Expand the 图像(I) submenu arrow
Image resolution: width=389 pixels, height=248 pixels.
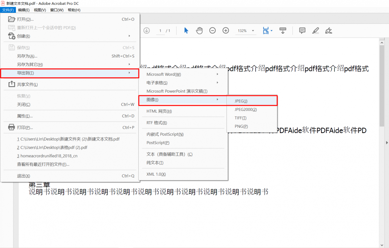pos(217,99)
